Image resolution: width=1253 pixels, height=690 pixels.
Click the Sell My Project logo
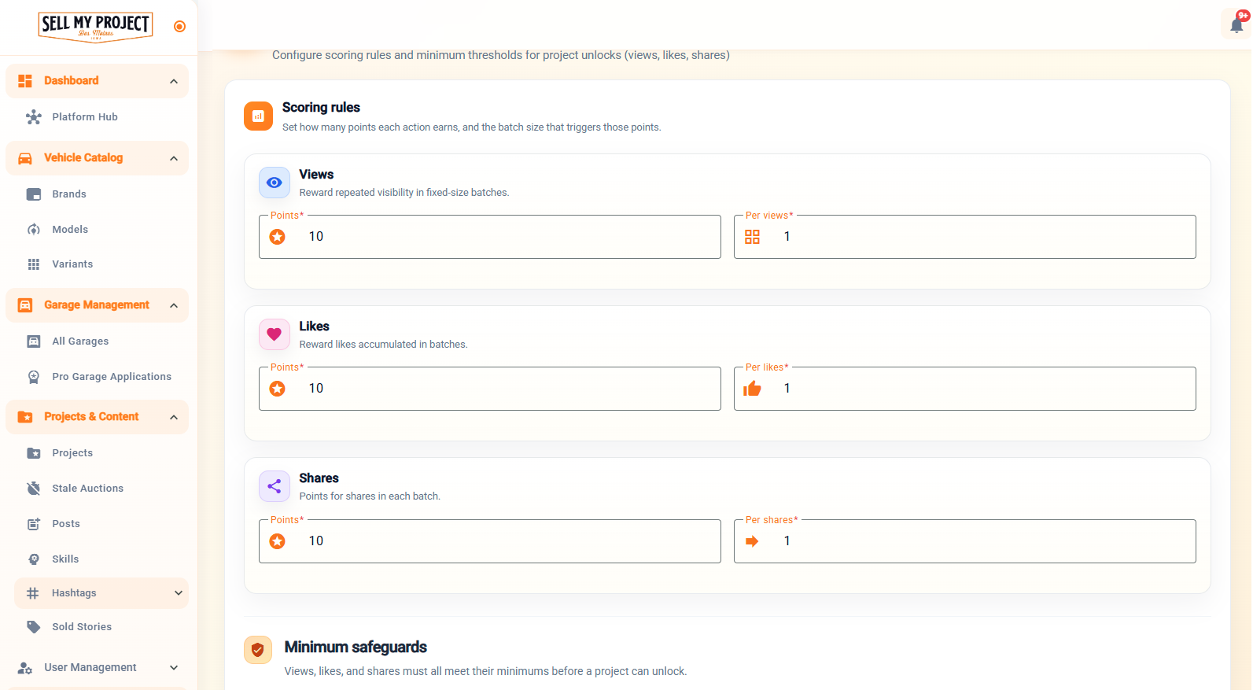(95, 27)
